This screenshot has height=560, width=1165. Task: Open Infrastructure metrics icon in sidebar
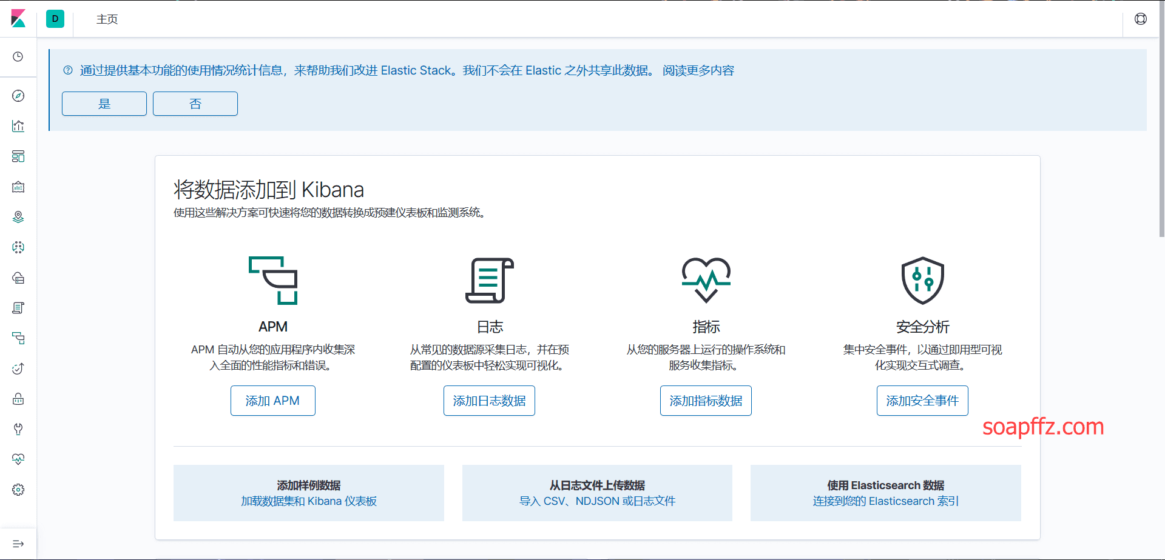(18, 278)
